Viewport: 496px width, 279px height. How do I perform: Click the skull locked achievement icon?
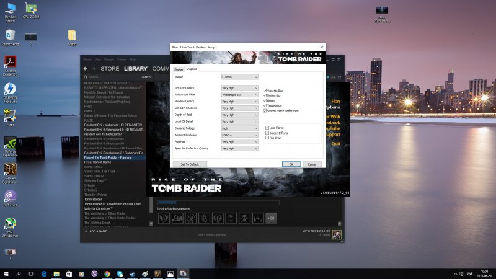coord(244,218)
